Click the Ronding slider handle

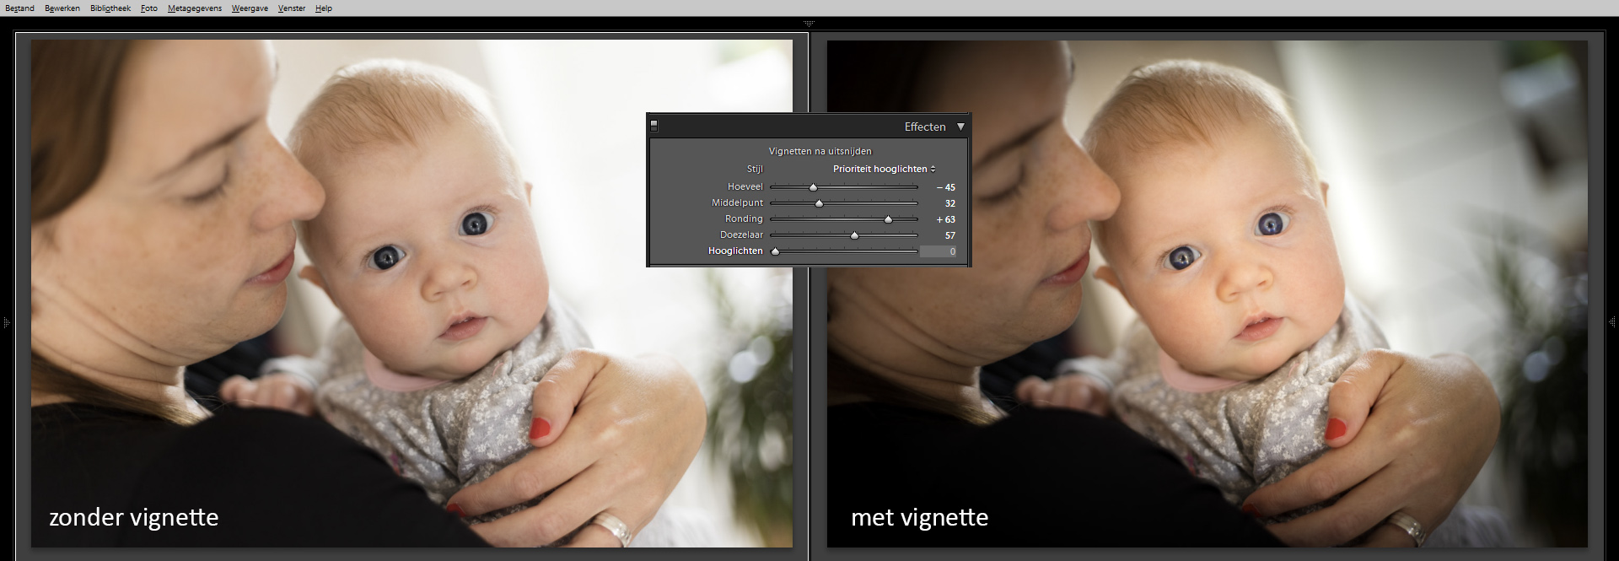pos(888,219)
